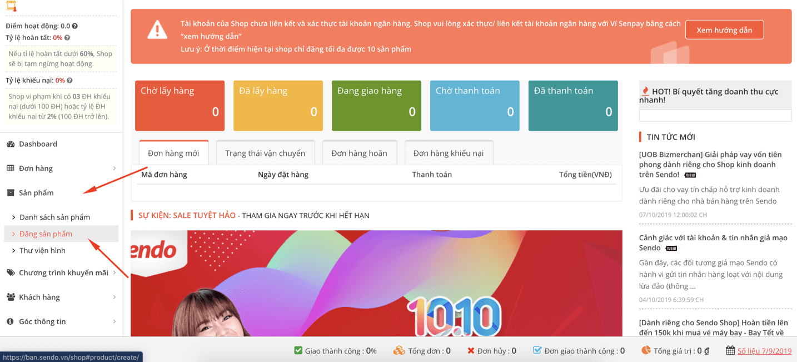Open Cảnh giác với tài khoản news headline

[x=713, y=242]
